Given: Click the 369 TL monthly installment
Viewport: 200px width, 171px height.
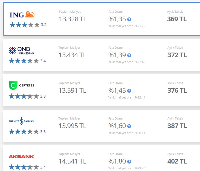Looking at the screenshot, I should [177, 19].
